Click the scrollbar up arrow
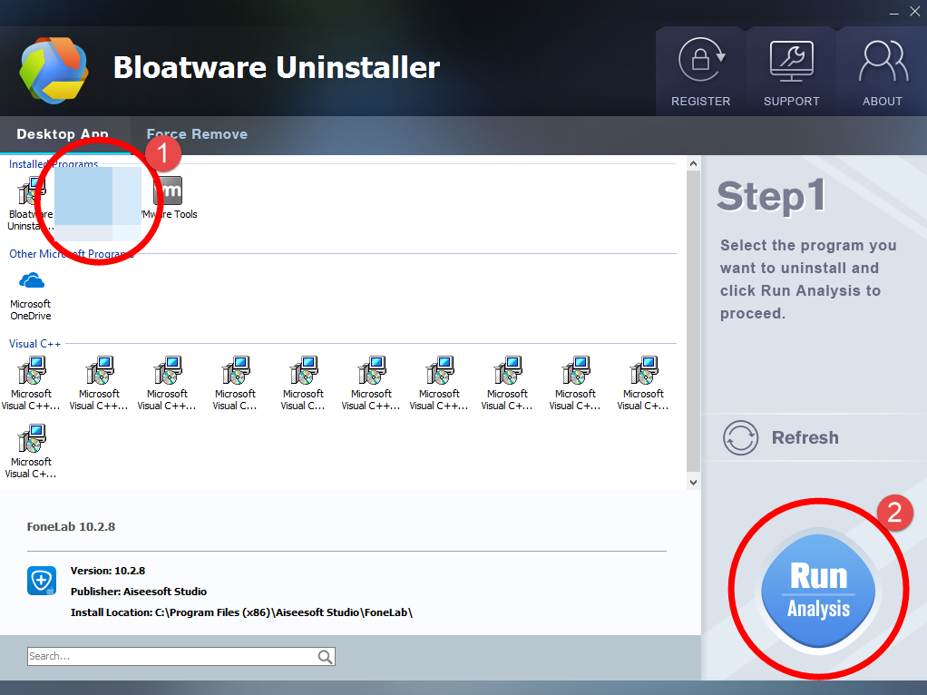927x695 pixels. (x=694, y=164)
